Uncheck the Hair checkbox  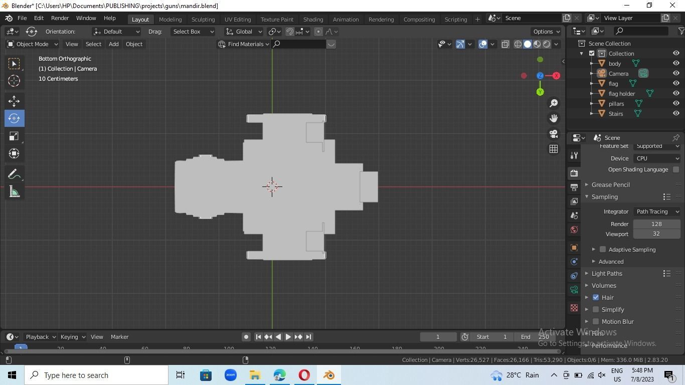[596, 298]
